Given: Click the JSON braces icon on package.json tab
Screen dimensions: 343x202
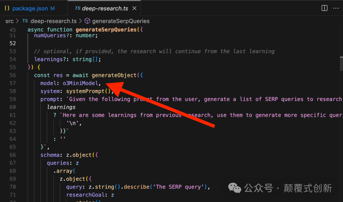Looking at the screenshot, I should [x=7, y=8].
